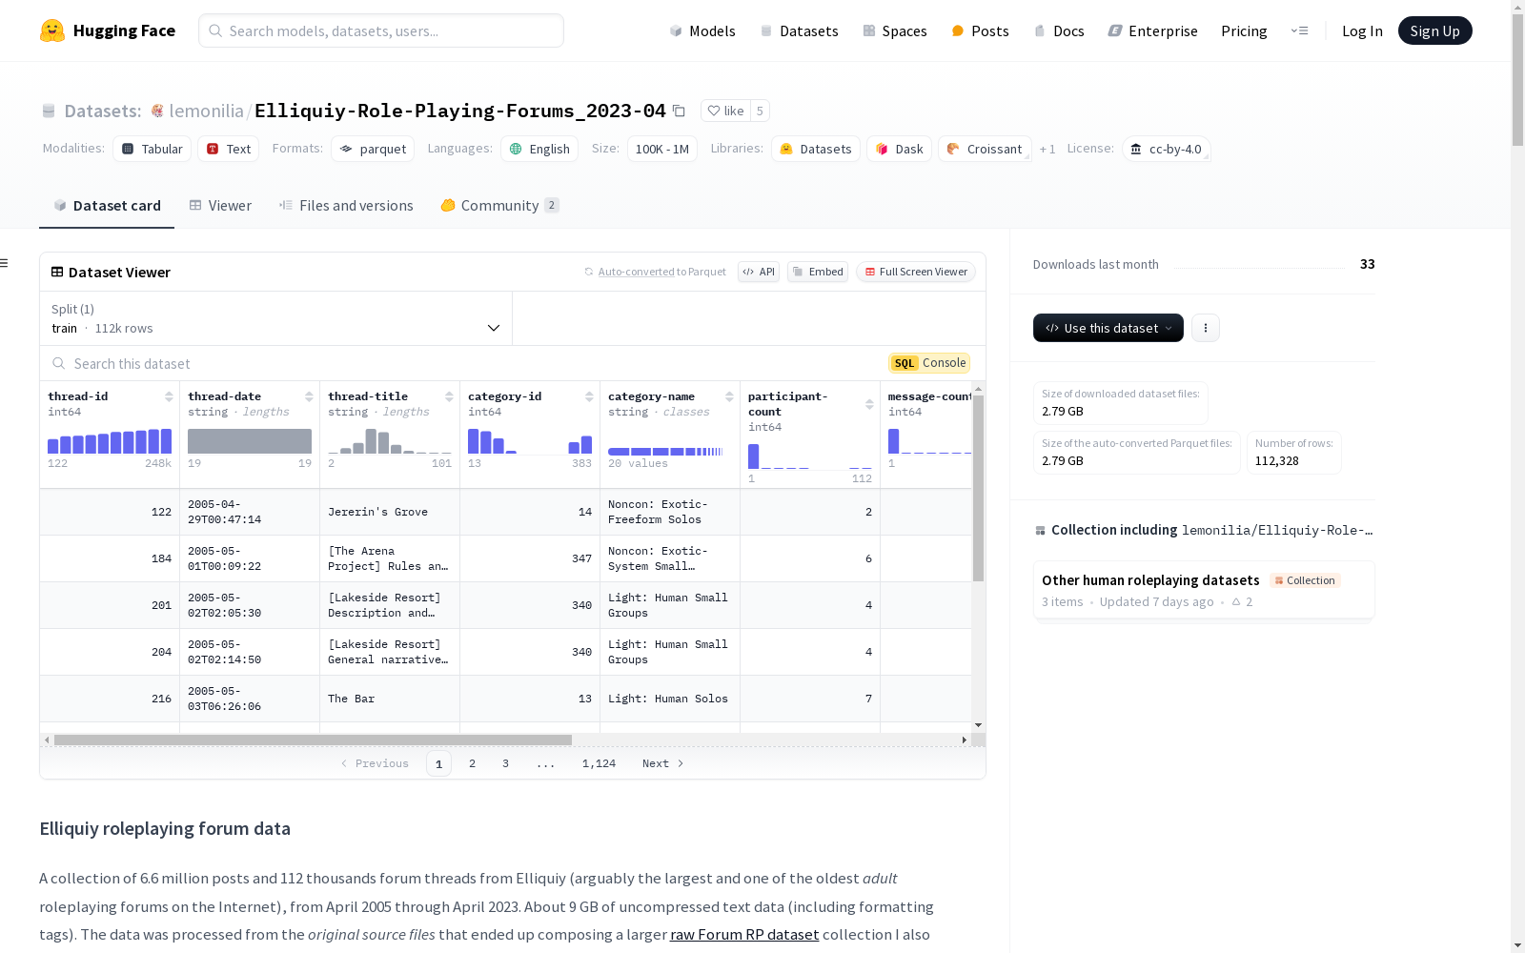Open the Files and versions tab
The height and width of the screenshot is (953, 1525).
(346, 206)
